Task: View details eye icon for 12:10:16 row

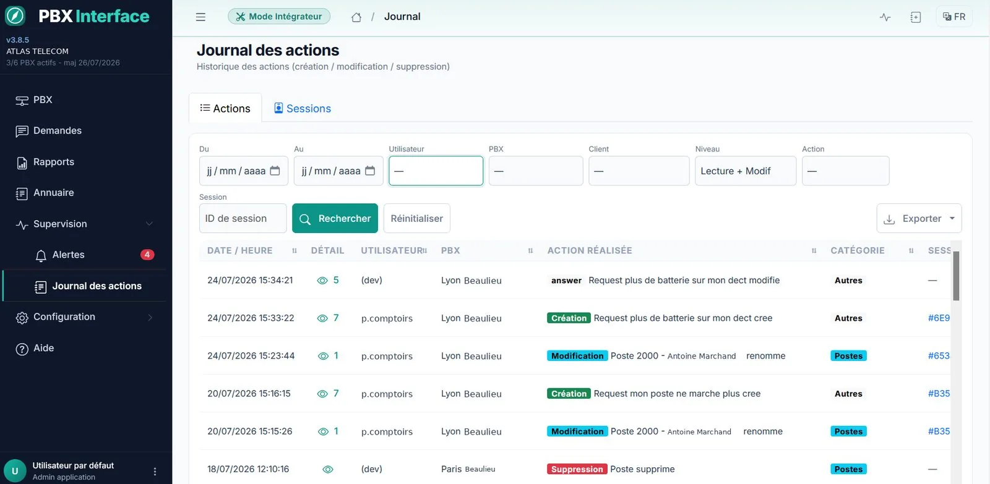Action: (x=328, y=470)
